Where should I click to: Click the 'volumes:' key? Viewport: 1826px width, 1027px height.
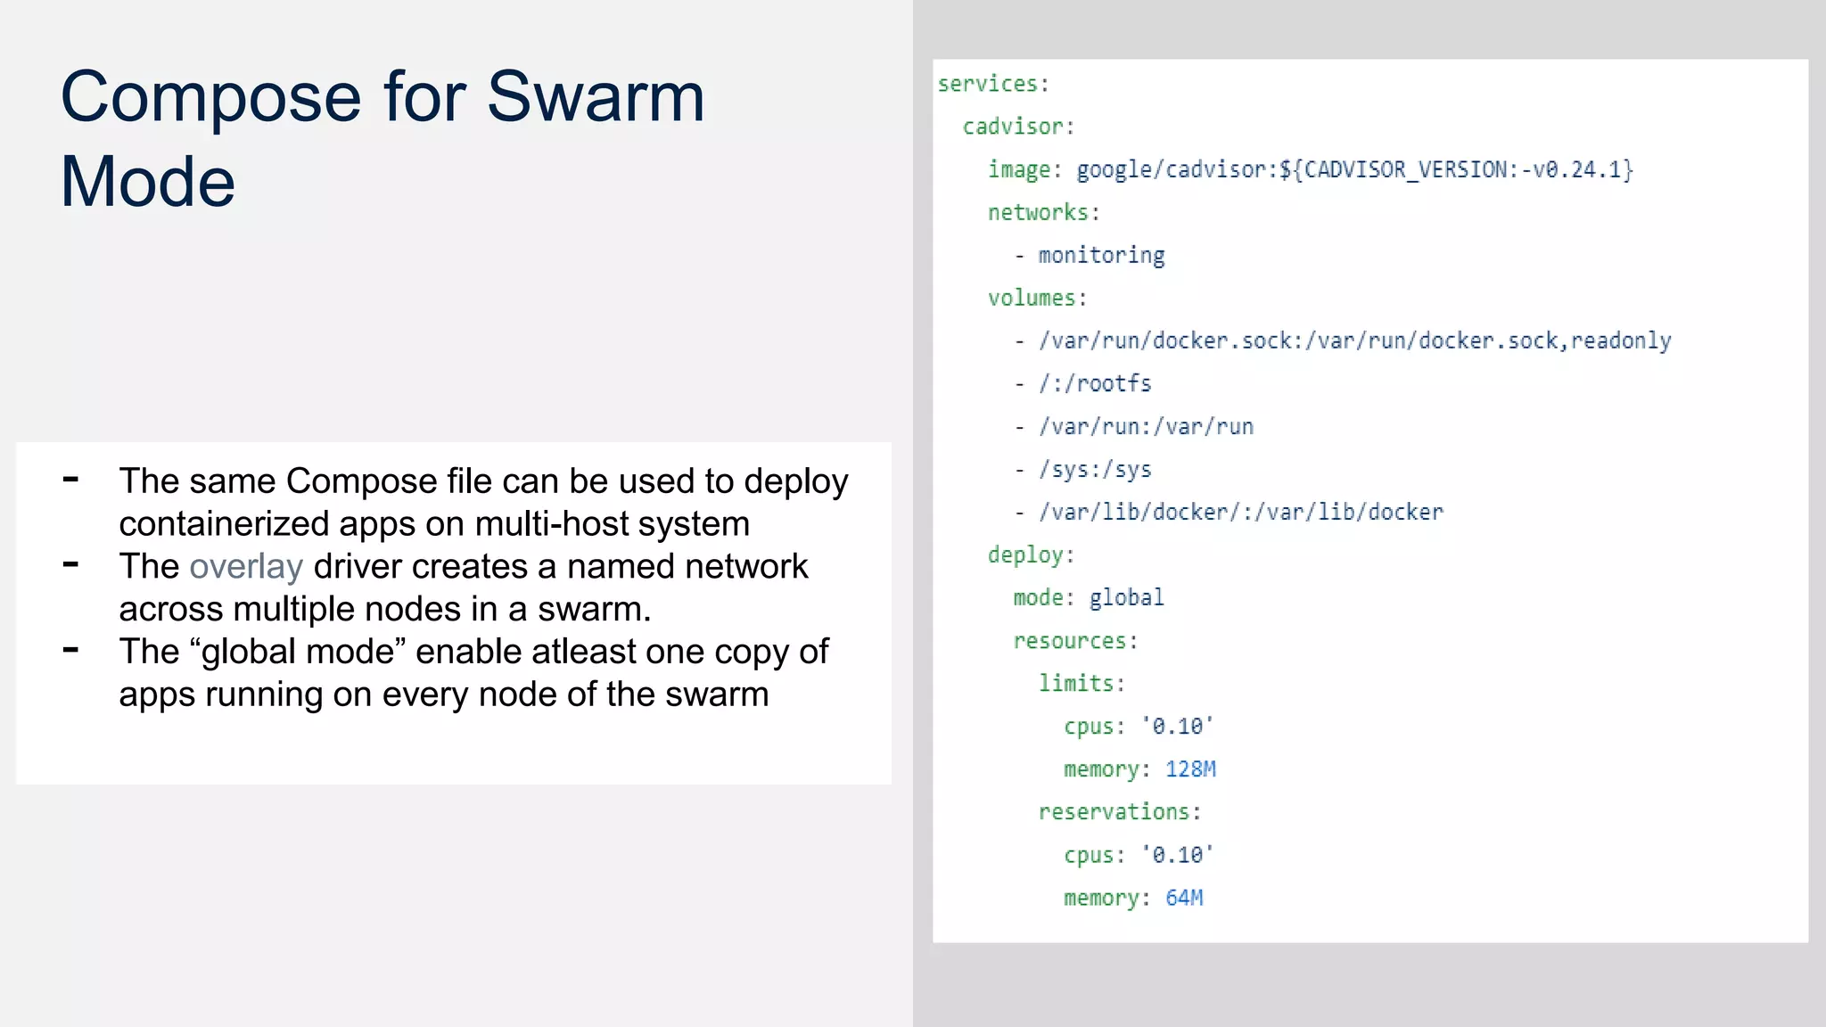tap(1037, 298)
